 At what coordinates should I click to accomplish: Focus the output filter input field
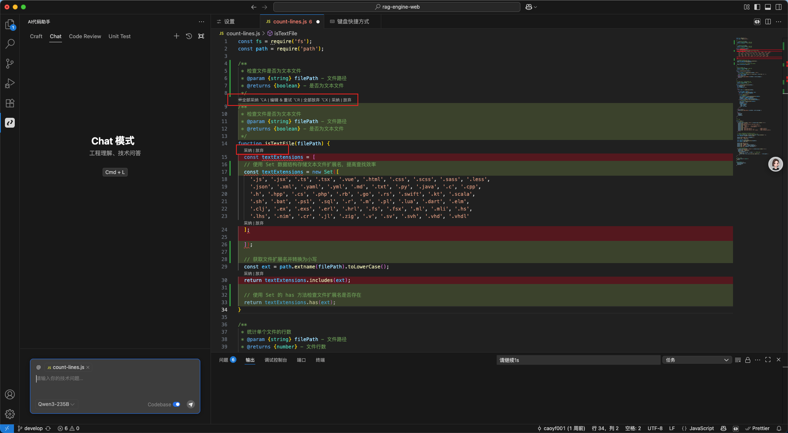point(578,360)
